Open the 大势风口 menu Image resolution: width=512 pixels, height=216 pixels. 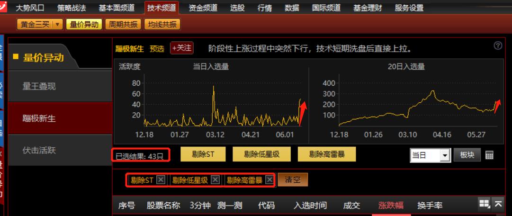pyautogui.click(x=30, y=8)
